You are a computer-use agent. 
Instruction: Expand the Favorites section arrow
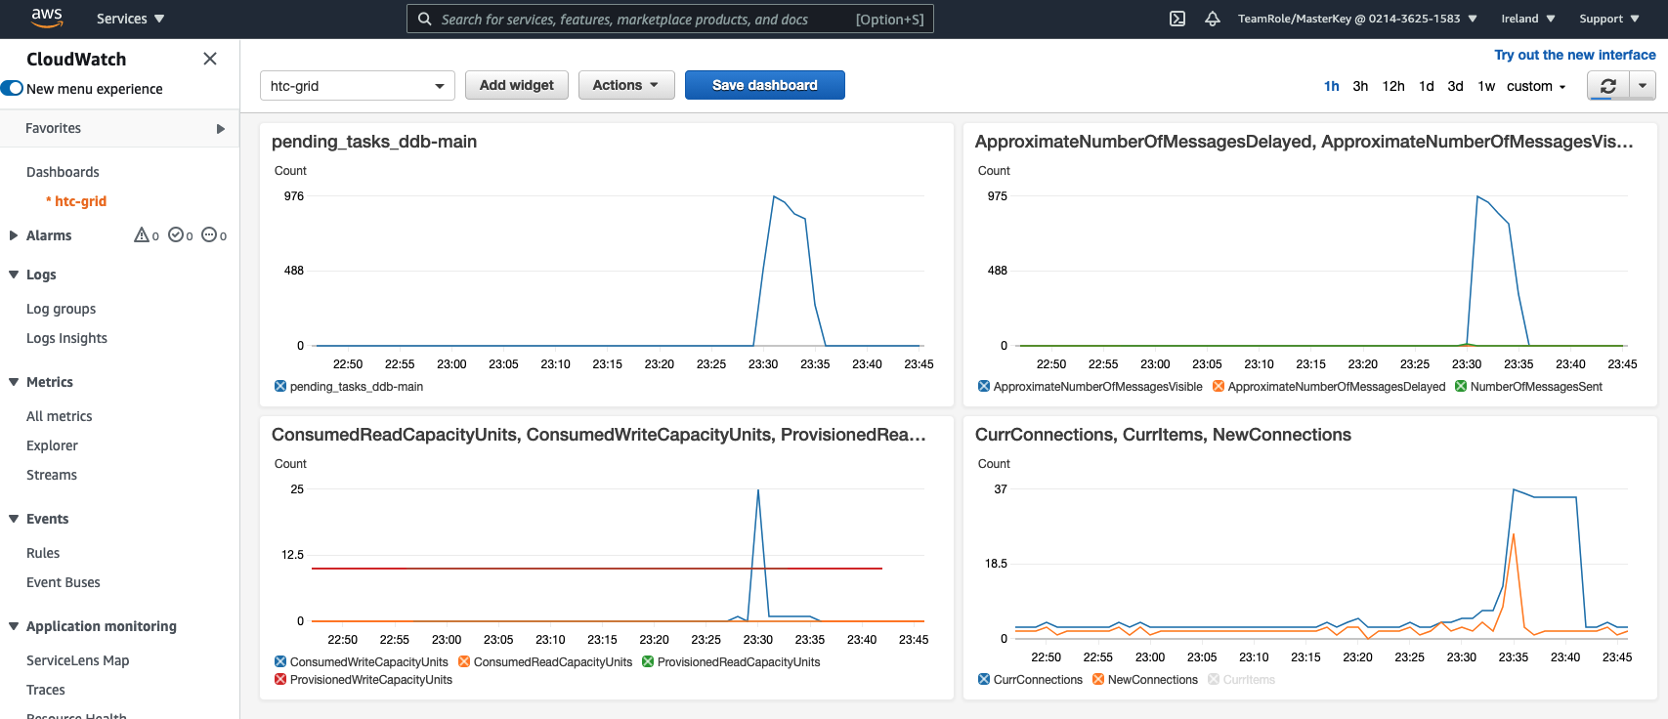[221, 129]
